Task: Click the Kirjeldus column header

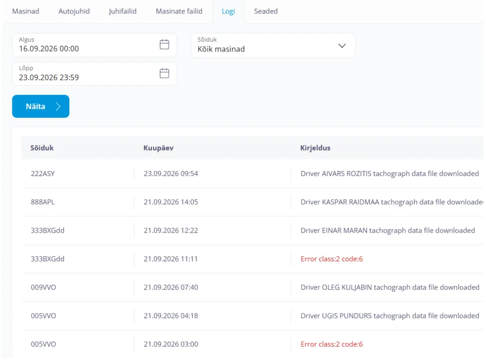Action: click(315, 148)
